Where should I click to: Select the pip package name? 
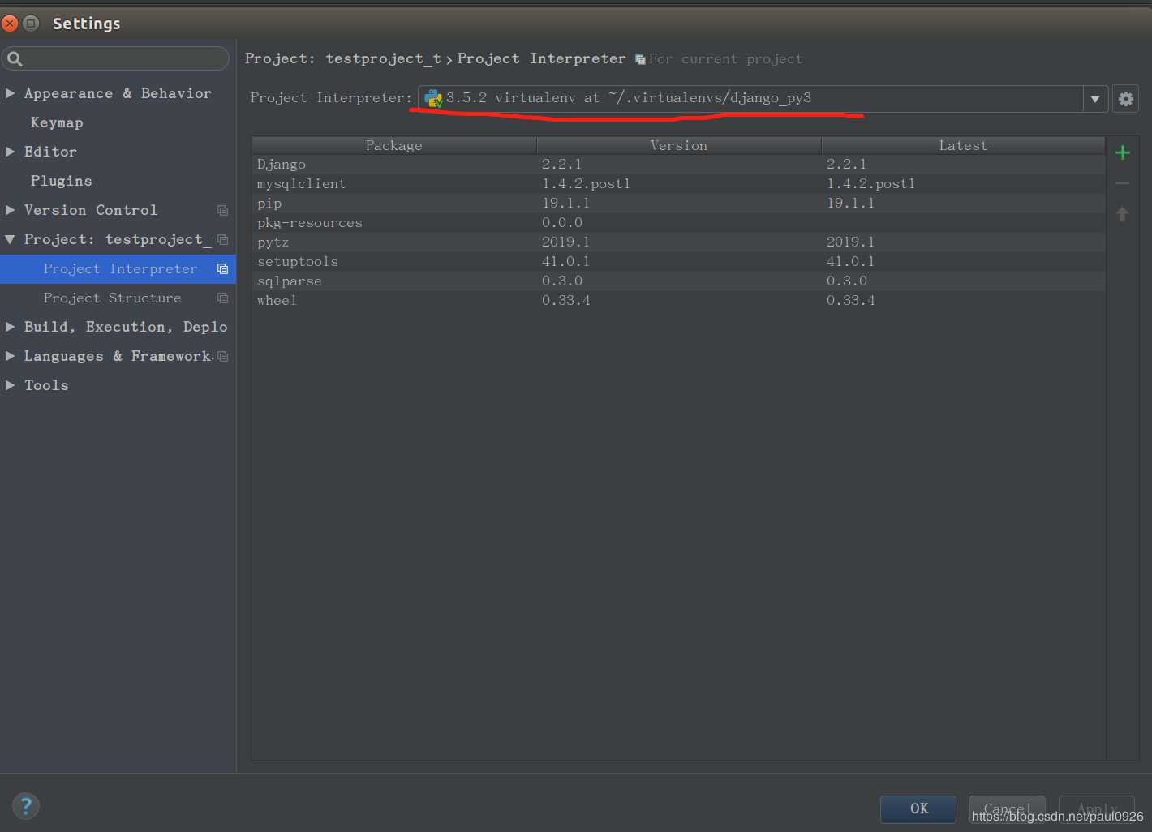(x=269, y=204)
